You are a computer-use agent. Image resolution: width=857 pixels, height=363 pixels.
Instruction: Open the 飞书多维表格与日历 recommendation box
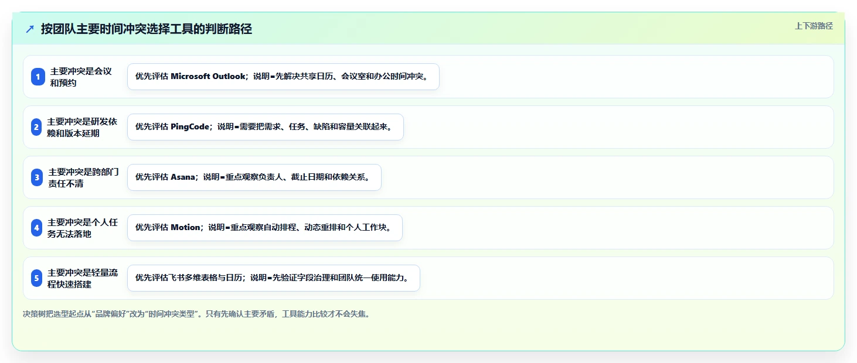click(x=274, y=278)
